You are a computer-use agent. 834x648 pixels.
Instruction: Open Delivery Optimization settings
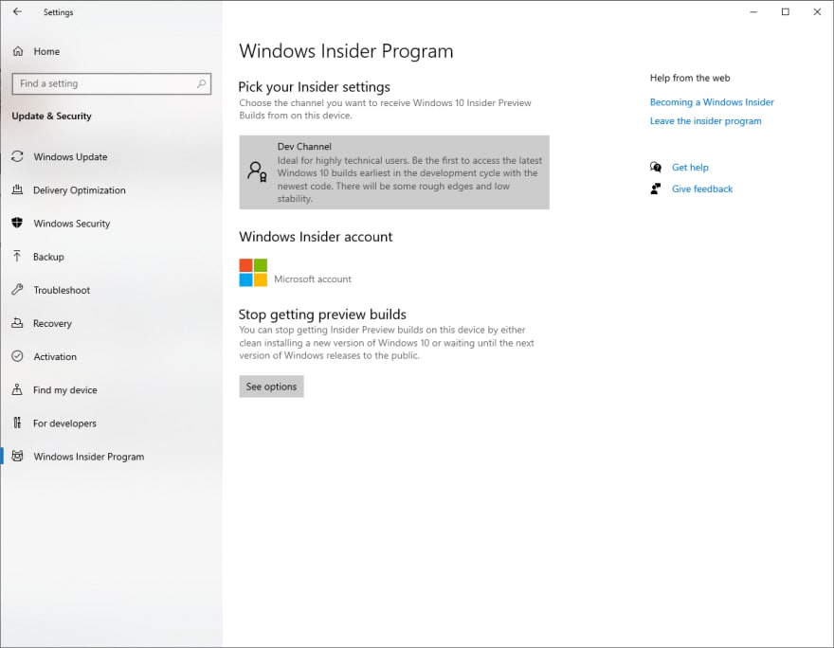point(80,190)
